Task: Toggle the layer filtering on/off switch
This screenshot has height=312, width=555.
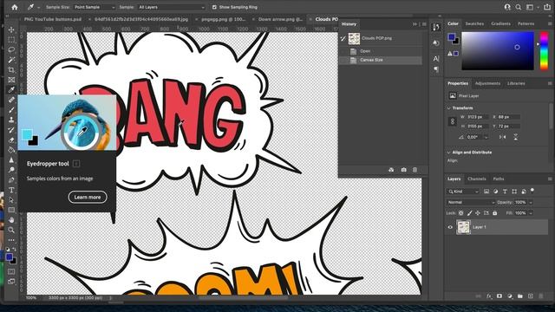Action: click(532, 191)
